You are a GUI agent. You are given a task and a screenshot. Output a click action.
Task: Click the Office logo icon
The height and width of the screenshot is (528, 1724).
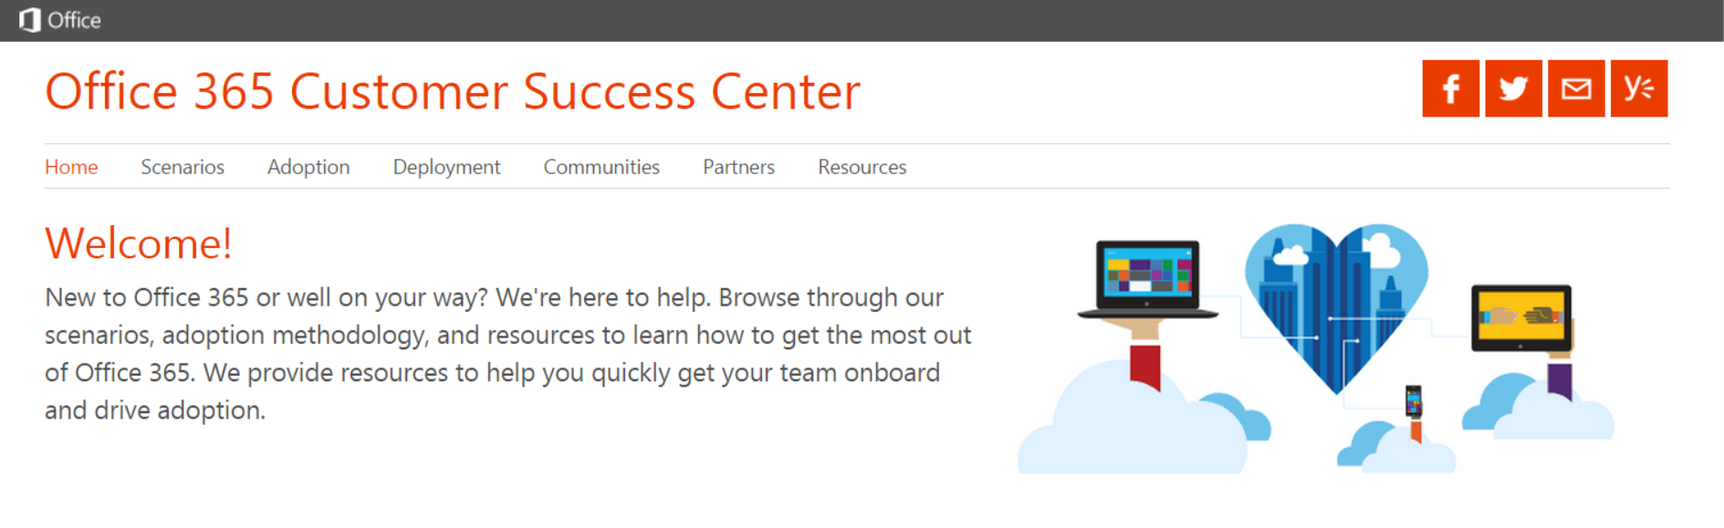[30, 18]
